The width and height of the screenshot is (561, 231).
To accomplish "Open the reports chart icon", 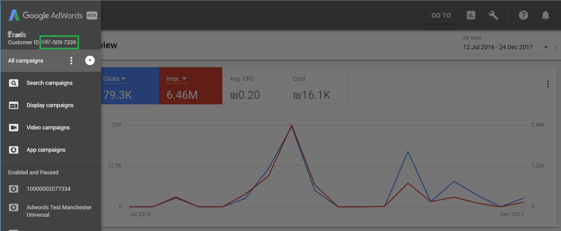I will click(x=471, y=15).
